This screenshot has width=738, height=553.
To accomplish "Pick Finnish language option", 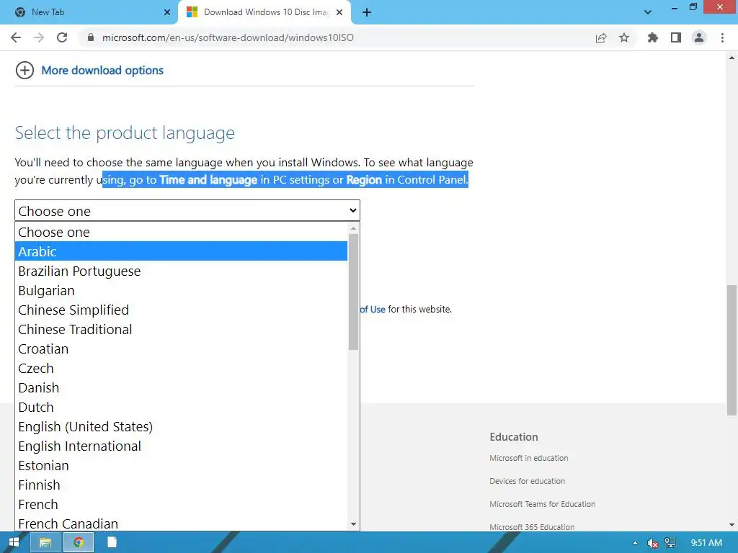I will click(181, 485).
